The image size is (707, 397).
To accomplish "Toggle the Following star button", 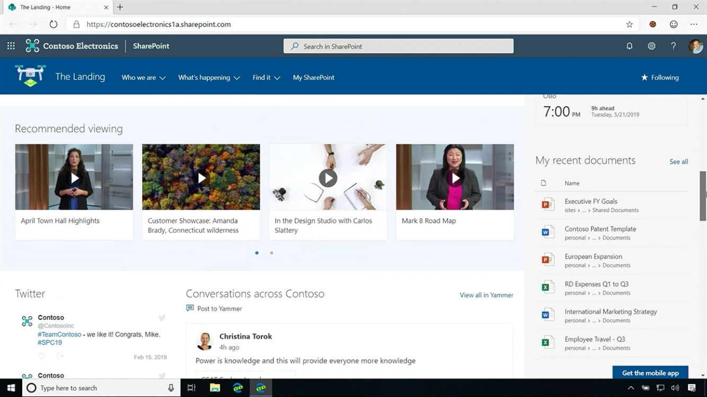I will point(659,77).
